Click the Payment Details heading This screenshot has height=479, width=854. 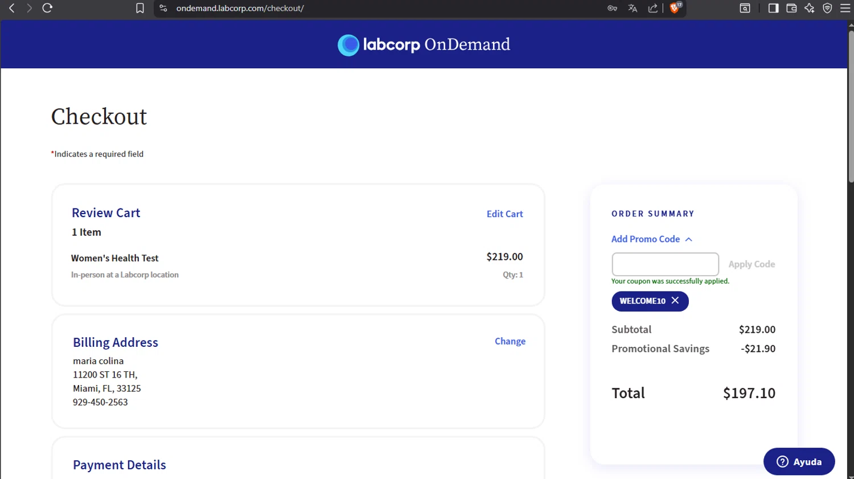click(120, 465)
